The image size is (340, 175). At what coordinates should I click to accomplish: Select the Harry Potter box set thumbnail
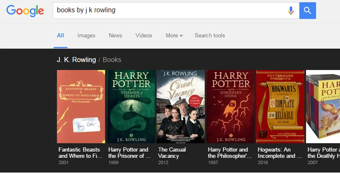pyautogui.click(x=323, y=106)
